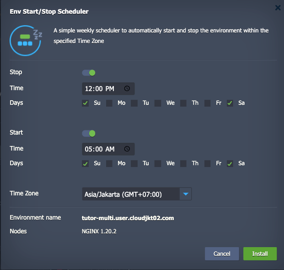This screenshot has height=270, width=284.
Task: Uncheck Su in Stop days
Action: pos(85,103)
